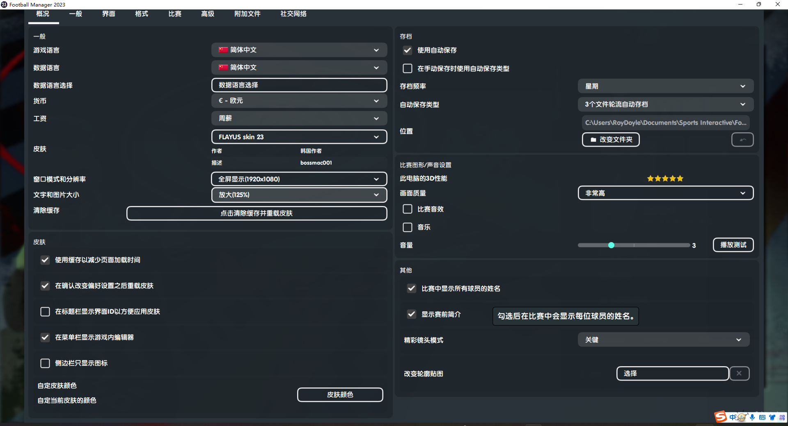Click the bossmac001 description text

click(316, 163)
